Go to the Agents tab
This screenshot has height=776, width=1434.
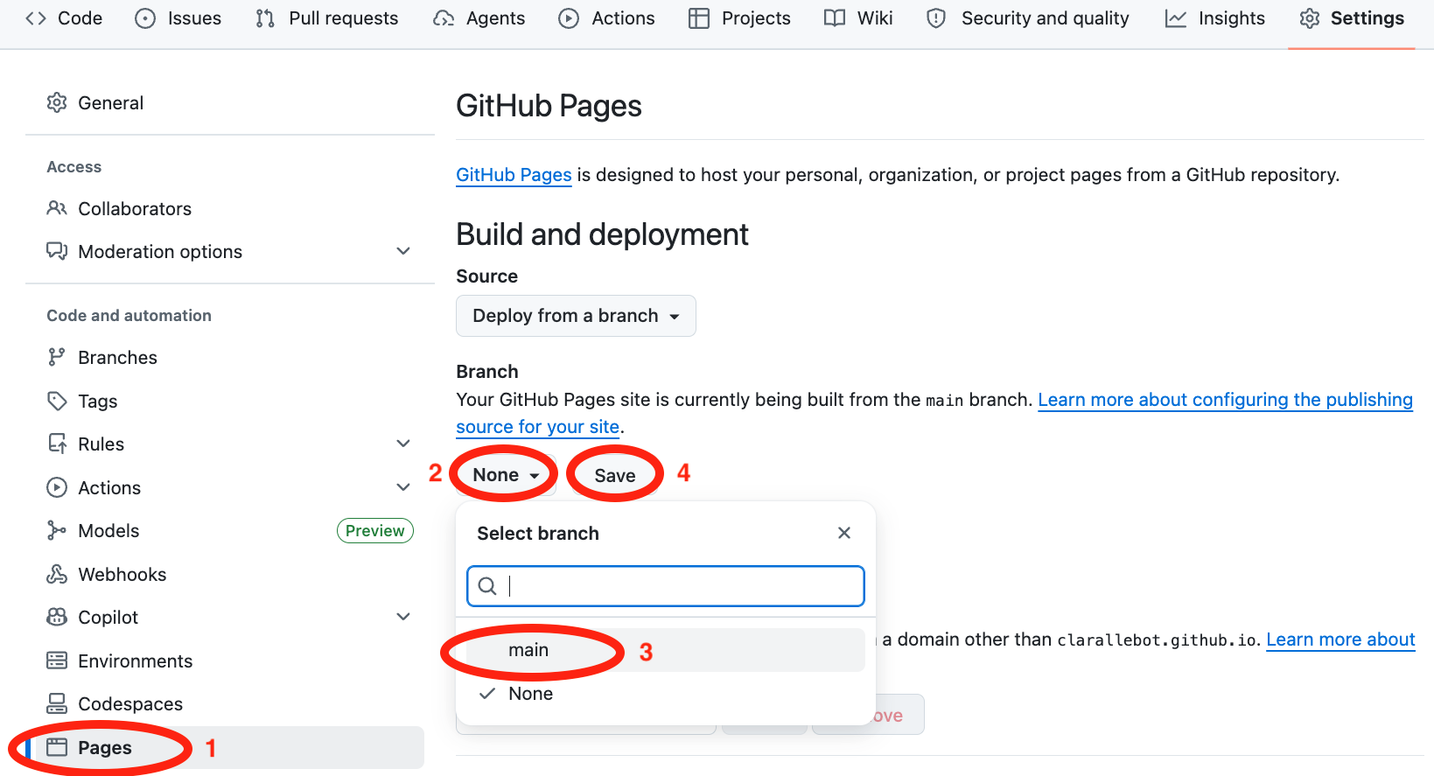pyautogui.click(x=479, y=18)
